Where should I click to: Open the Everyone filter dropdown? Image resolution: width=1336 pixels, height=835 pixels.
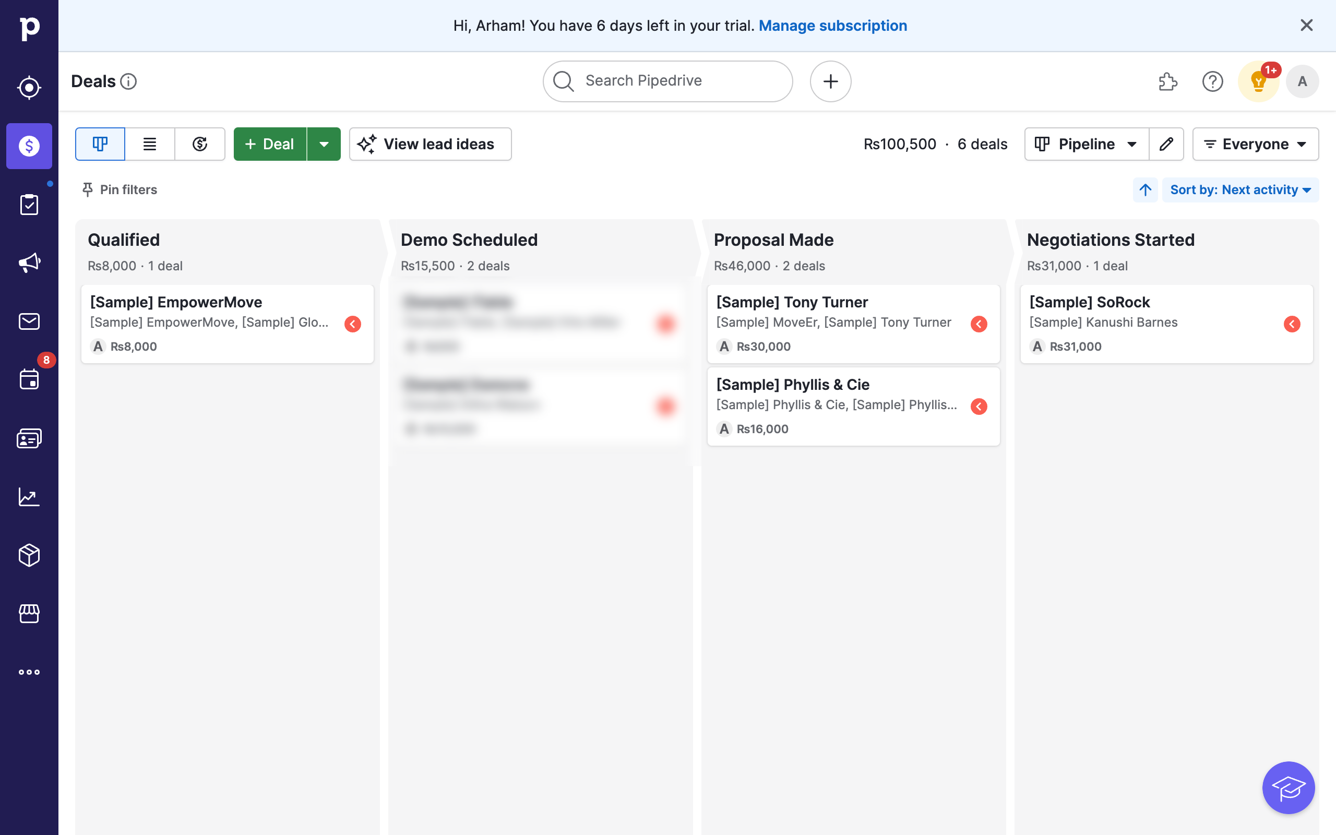point(1256,144)
